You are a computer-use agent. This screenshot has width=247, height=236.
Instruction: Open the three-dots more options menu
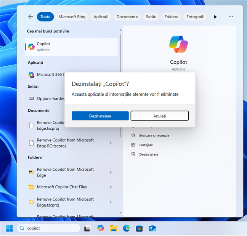click(x=231, y=17)
